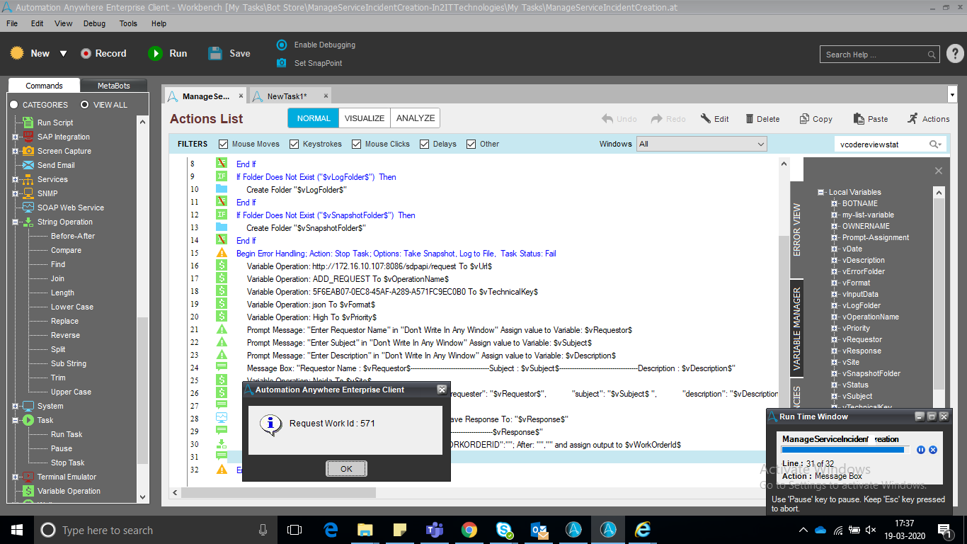Open the New button dropdown arrow

point(63,54)
